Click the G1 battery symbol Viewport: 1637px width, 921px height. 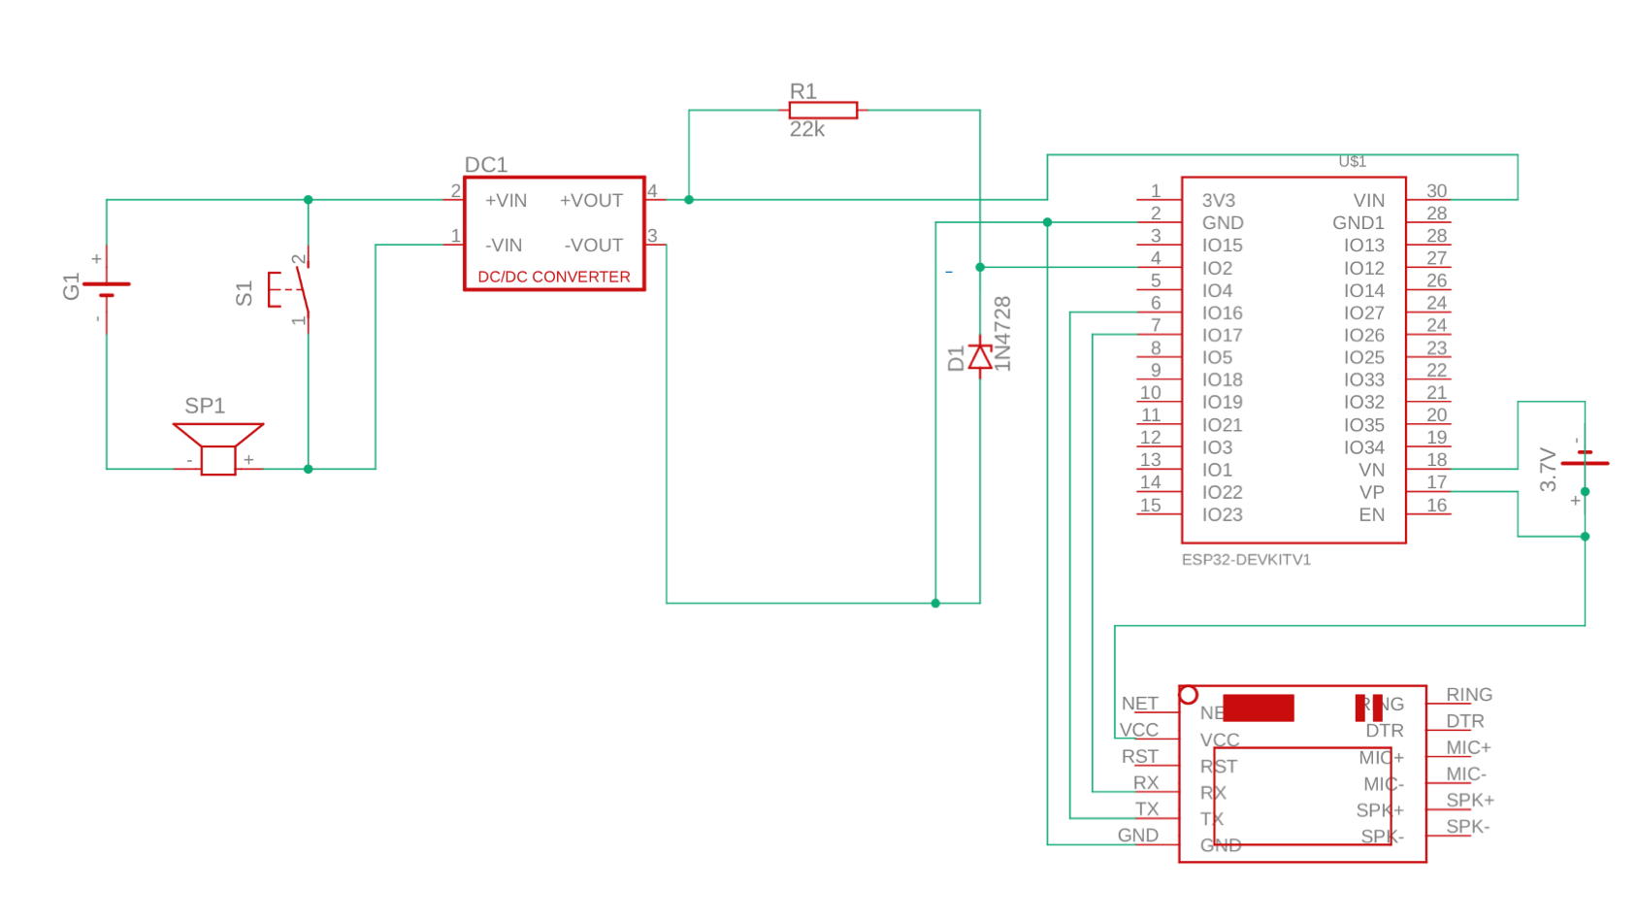106,288
